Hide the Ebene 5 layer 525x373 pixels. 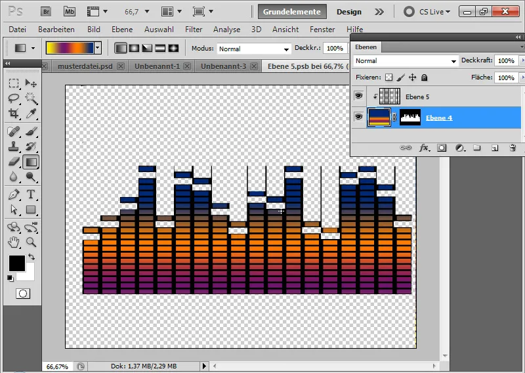tap(358, 96)
